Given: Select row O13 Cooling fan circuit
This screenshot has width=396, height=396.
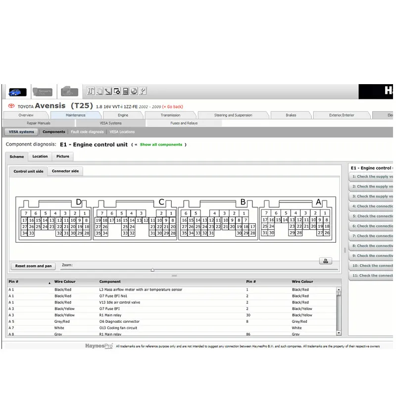Looking at the screenshot, I should (172, 328).
